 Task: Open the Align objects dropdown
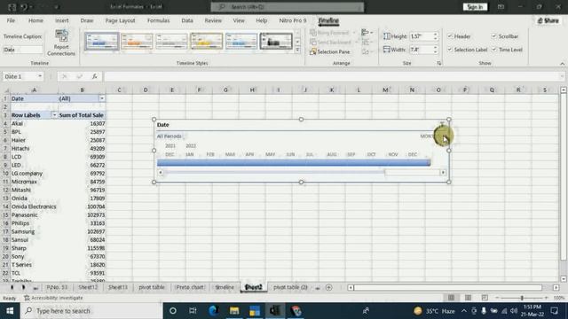367,33
